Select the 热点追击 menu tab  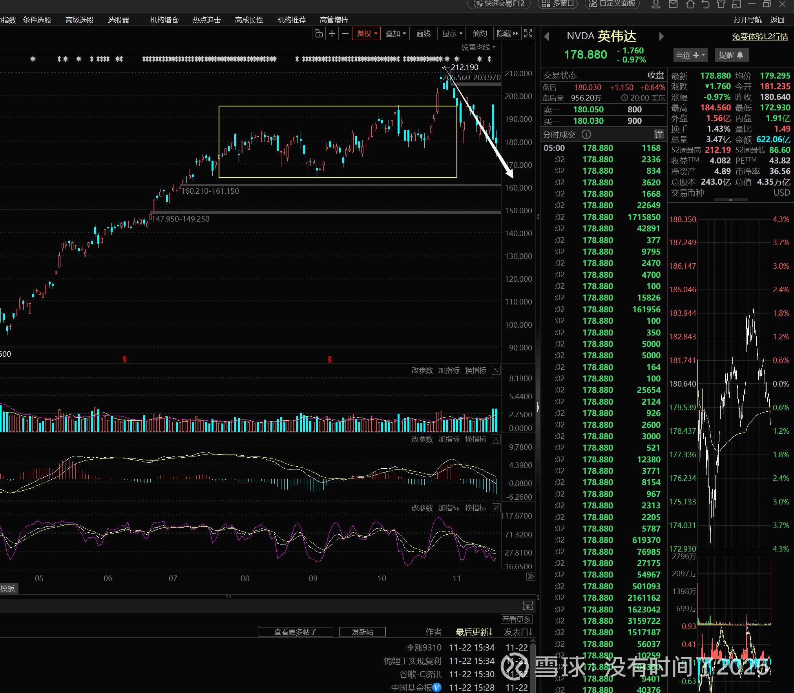[x=206, y=20]
